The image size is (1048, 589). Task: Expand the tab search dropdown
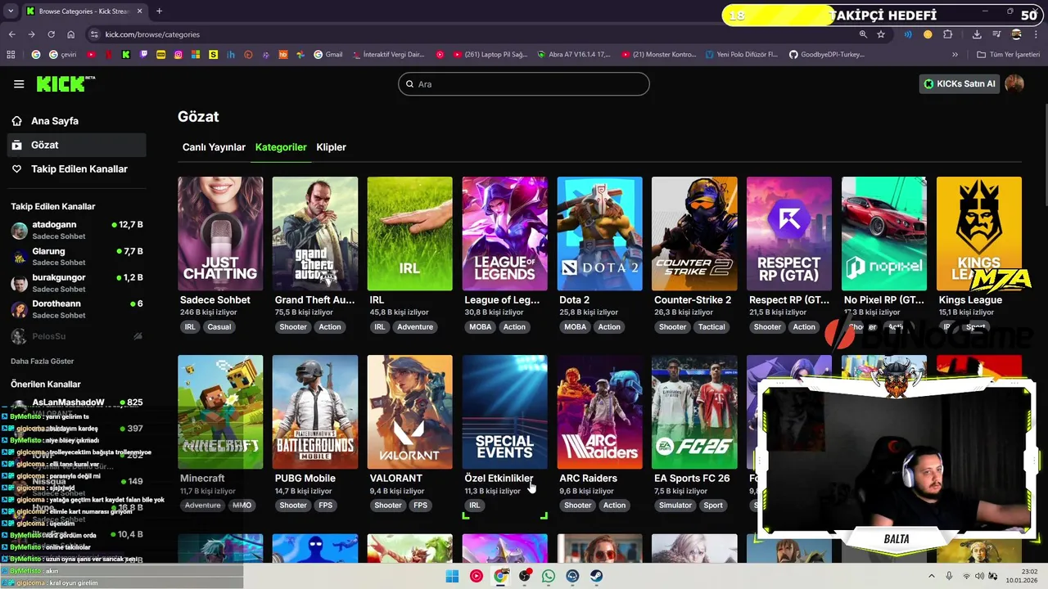[11, 11]
